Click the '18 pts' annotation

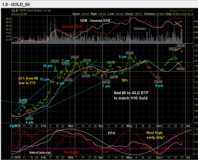[48, 66]
